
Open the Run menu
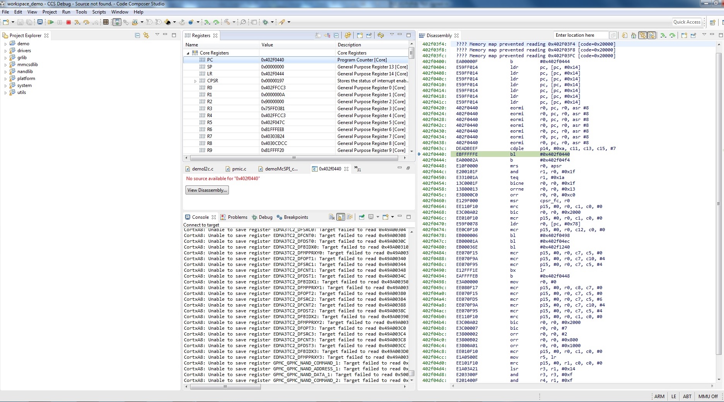pyautogui.click(x=66, y=12)
